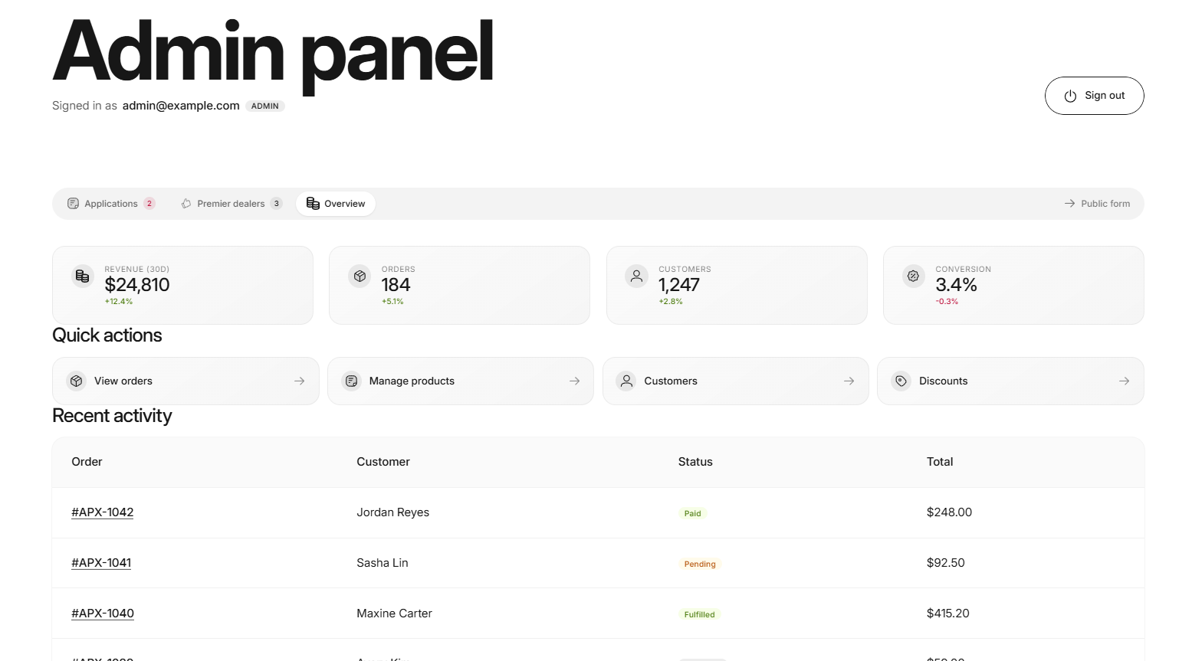The image size is (1192, 661).
Task: Select the Overview tab
Action: [x=336, y=204]
